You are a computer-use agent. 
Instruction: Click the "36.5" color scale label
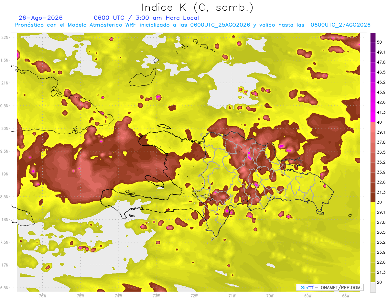point(381,152)
